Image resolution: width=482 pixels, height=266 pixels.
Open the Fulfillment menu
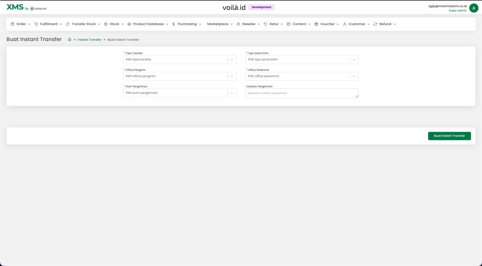(x=48, y=24)
